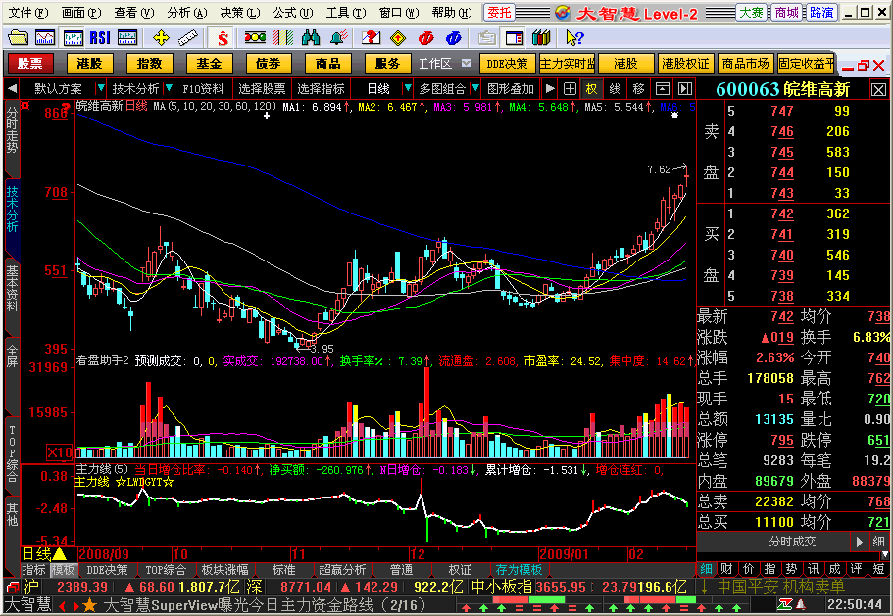Screen dimensions: 893x616
Task: Open the 日线 period dropdown arrow
Action: point(407,89)
